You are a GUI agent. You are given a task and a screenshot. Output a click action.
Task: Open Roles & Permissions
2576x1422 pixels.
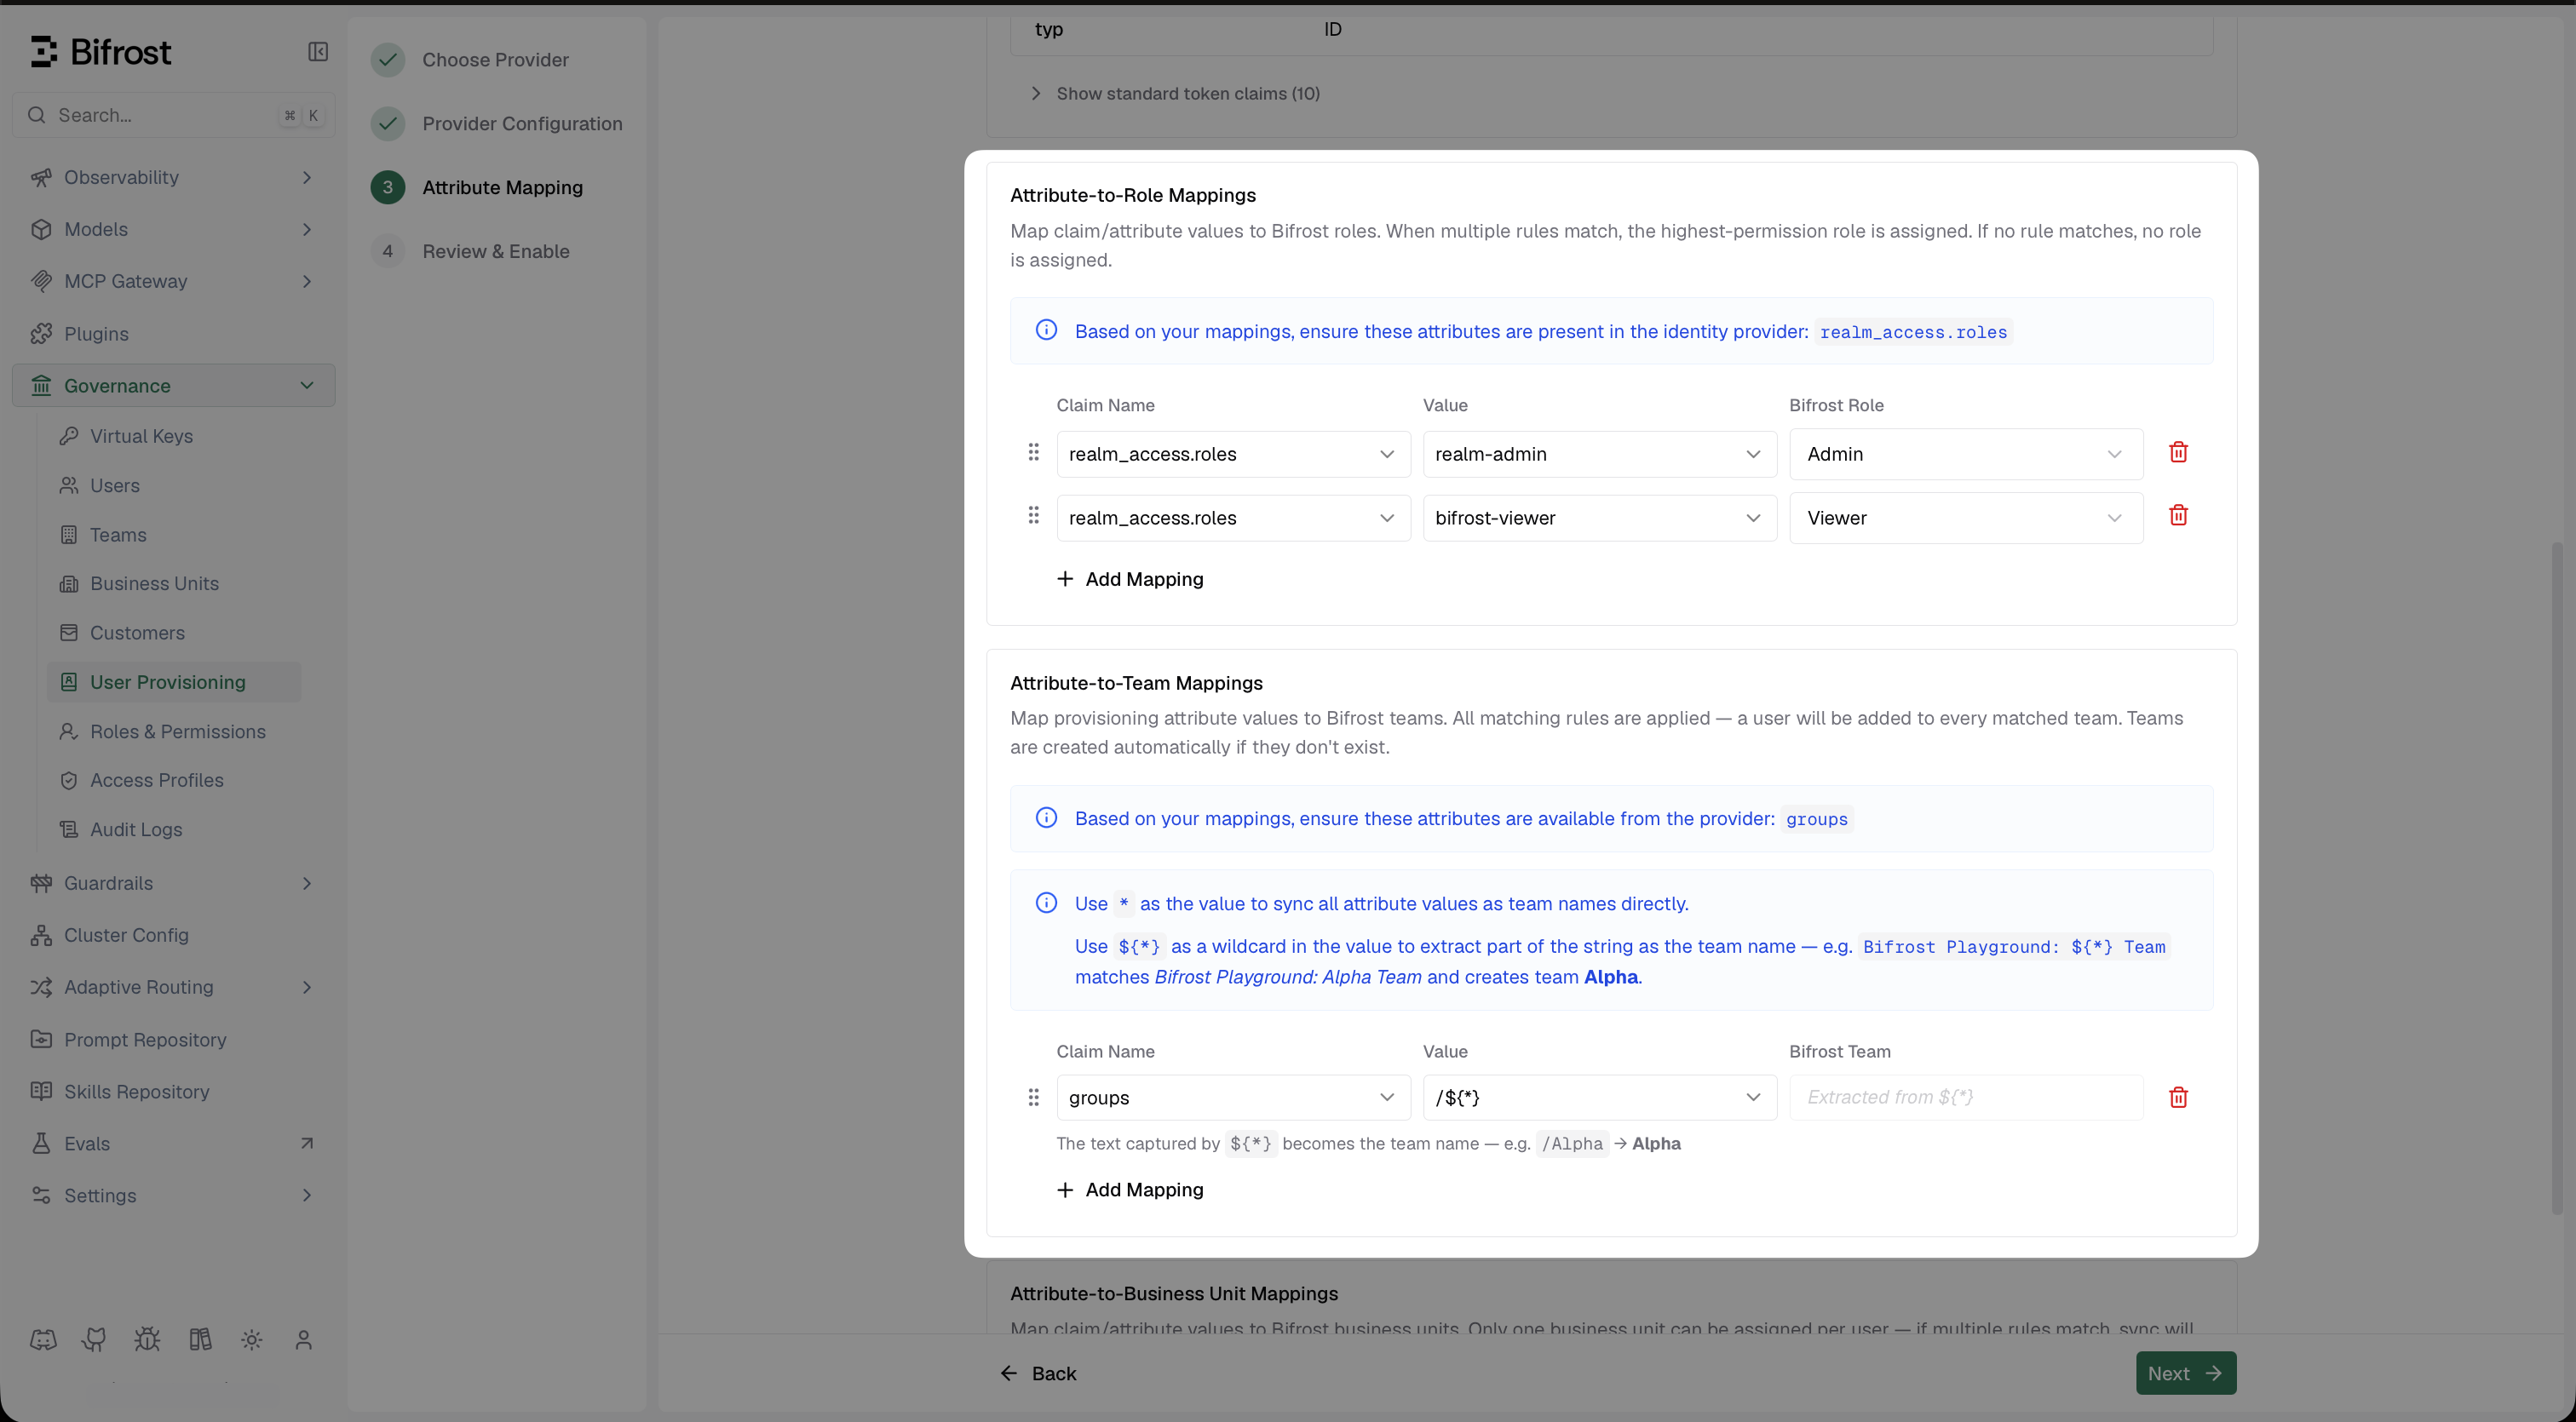(x=177, y=731)
